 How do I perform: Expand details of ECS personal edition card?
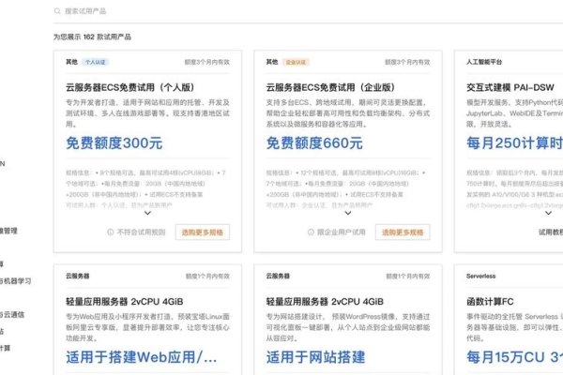147,213
